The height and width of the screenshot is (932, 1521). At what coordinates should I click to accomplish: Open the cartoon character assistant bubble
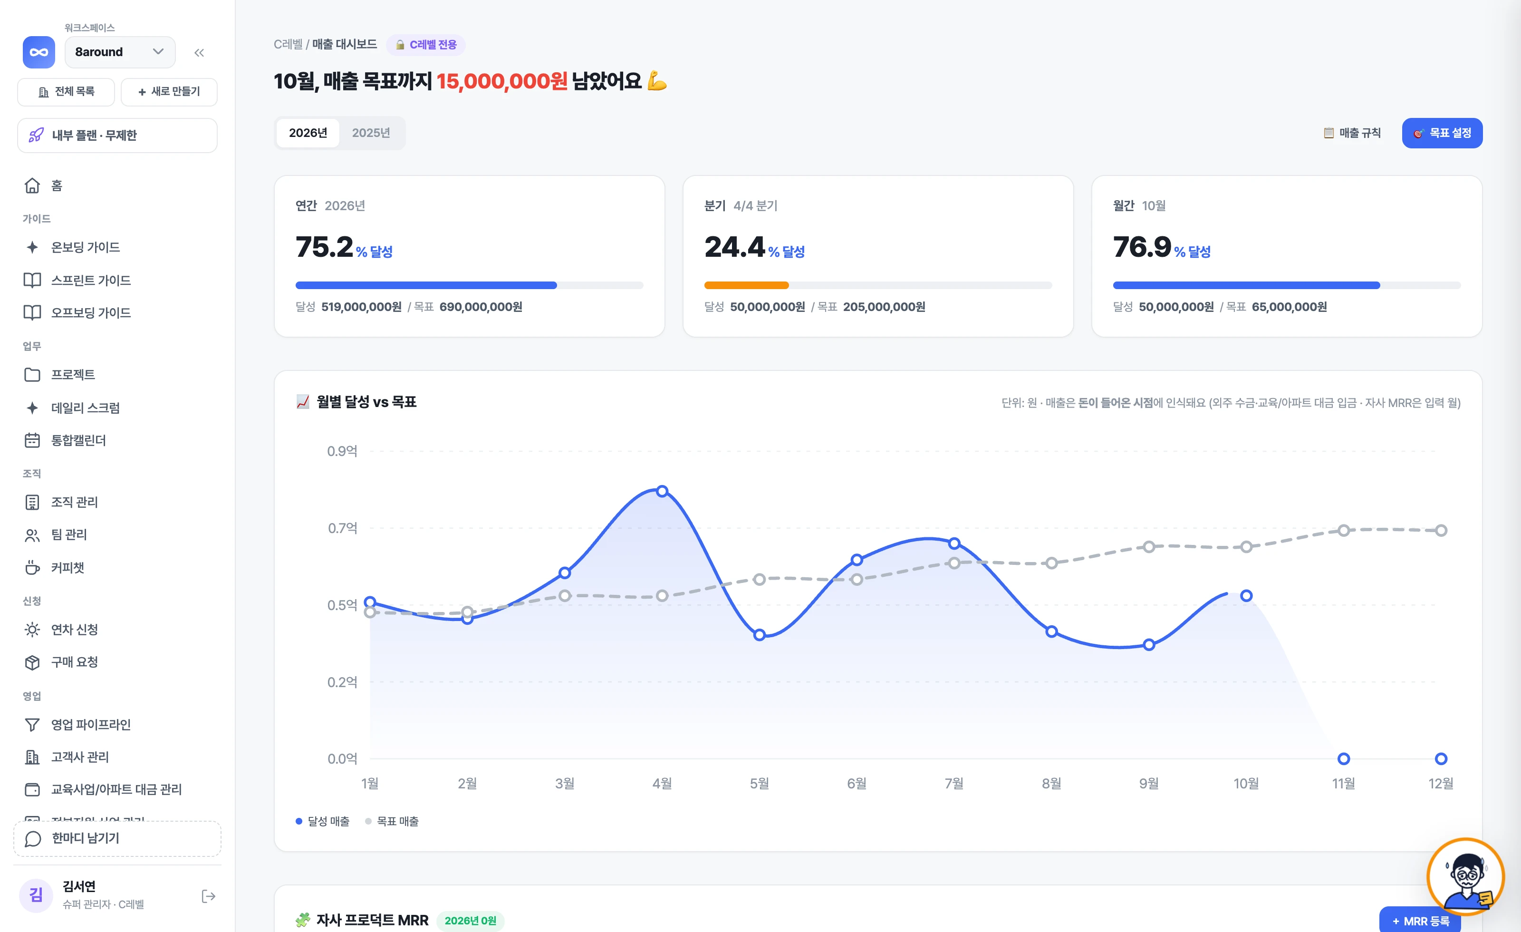click(x=1466, y=876)
